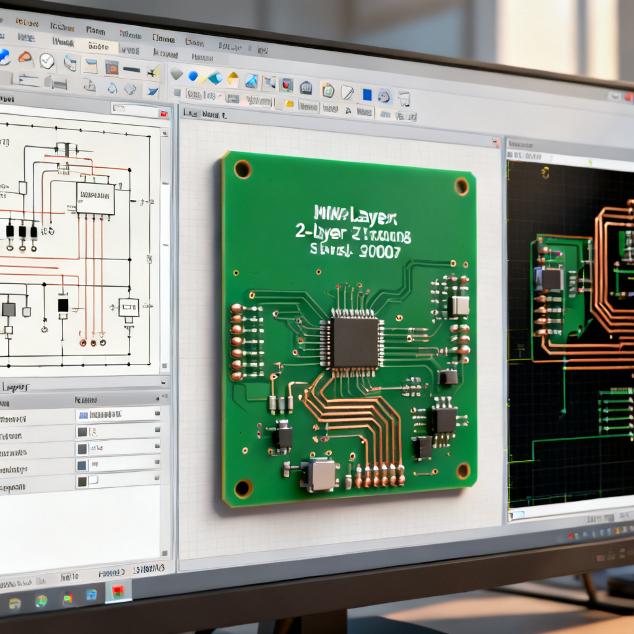The width and height of the screenshot is (634, 634).
Task: Close the schematic panel with the red button
Action: click(x=163, y=114)
